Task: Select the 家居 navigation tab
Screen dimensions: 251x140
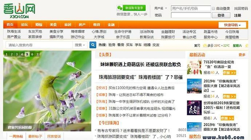Action: 68,25
